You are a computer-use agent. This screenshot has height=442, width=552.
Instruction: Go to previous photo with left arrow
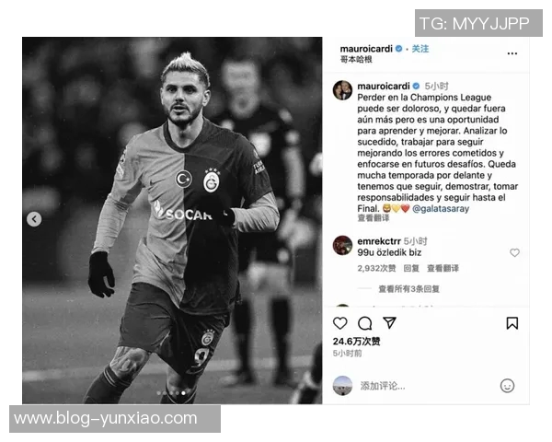click(34, 219)
